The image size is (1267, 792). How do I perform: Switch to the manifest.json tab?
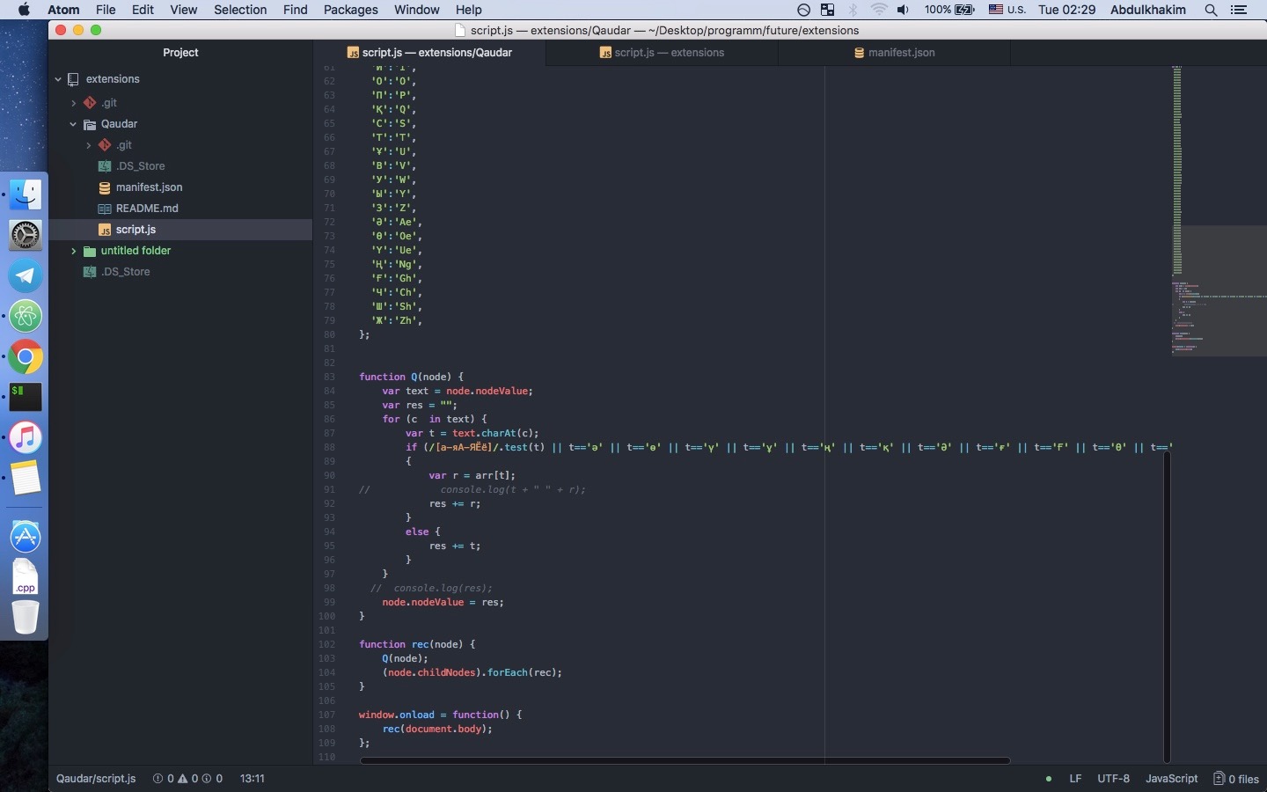point(895,53)
